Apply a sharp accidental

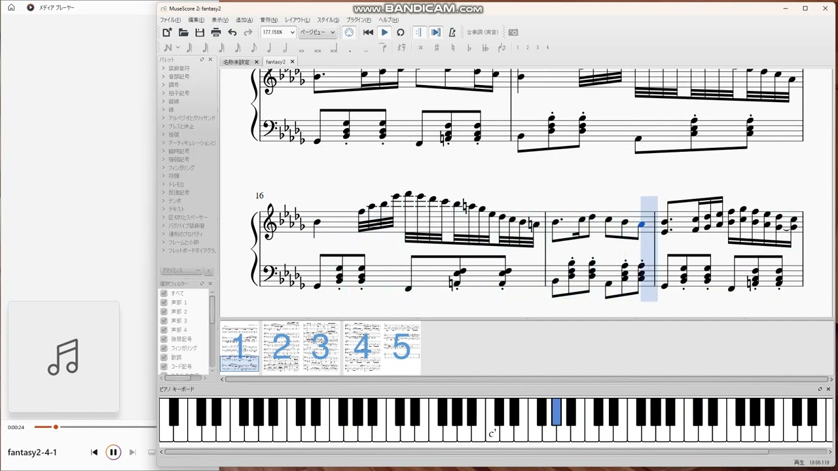coord(437,48)
